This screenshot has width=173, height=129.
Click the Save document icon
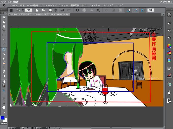[x=50, y=10]
